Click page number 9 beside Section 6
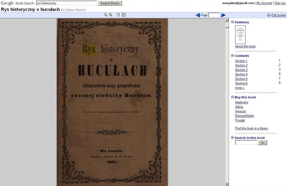 279,83
